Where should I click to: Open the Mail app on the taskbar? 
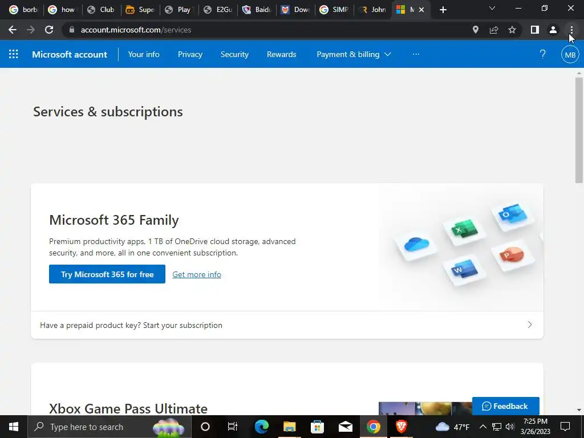345,427
